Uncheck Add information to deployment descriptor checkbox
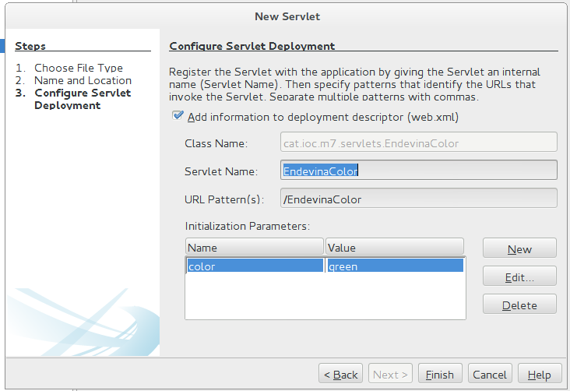570x391 pixels. 178,116
